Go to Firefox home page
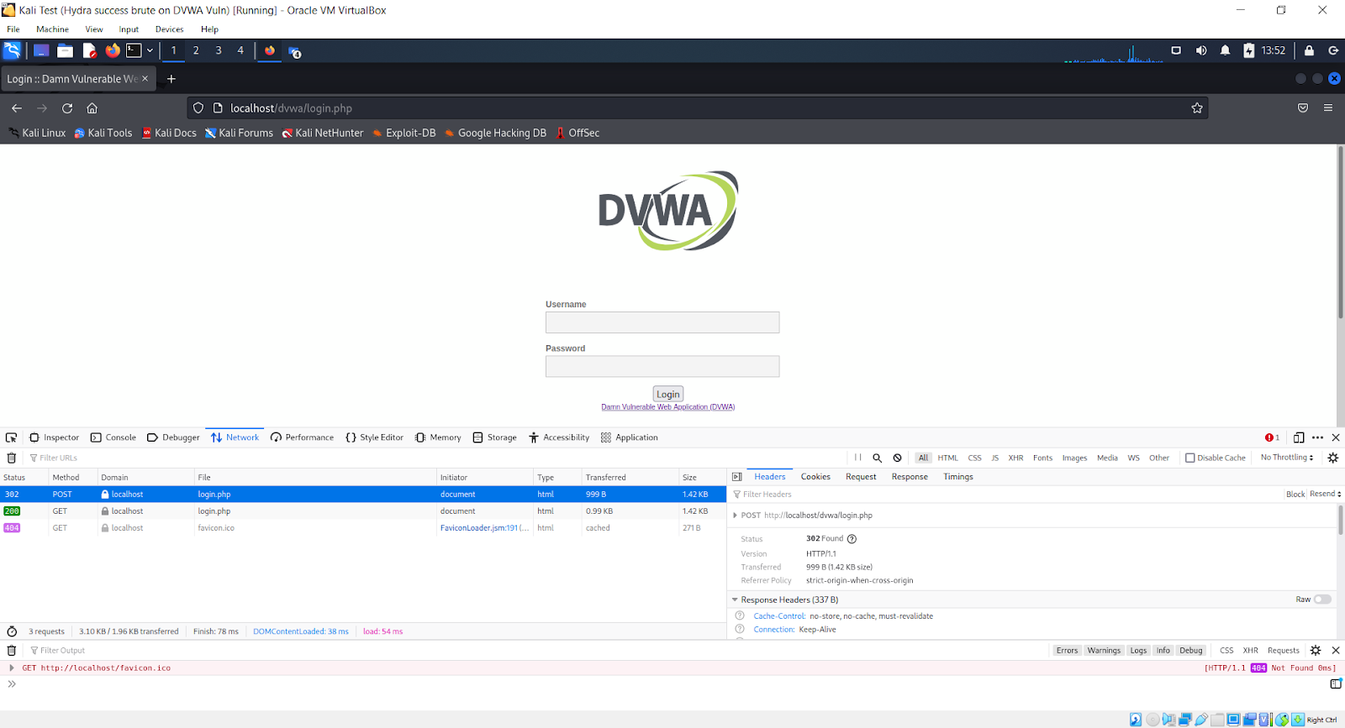The height and width of the screenshot is (728, 1345). click(x=92, y=108)
